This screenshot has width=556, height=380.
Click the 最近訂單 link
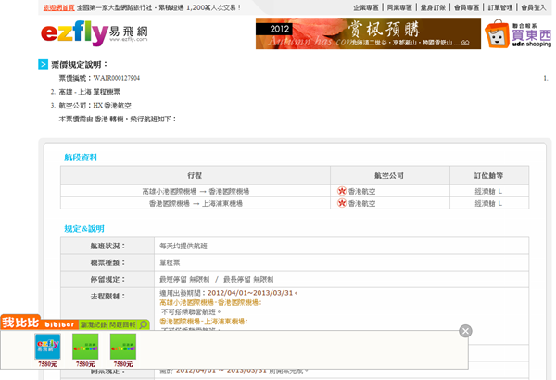click(x=434, y=6)
